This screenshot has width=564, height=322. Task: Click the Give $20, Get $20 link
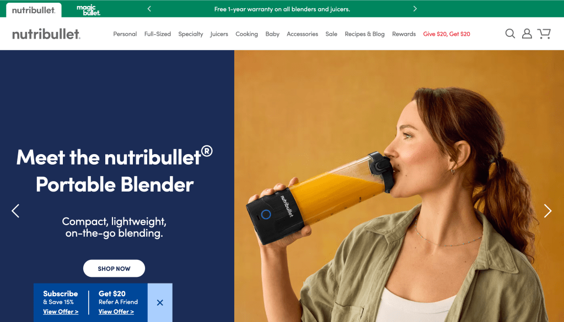(447, 34)
